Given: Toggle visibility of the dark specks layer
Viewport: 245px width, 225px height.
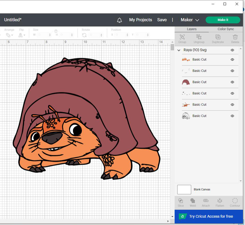Looking at the screenshot, I should tap(232, 93).
